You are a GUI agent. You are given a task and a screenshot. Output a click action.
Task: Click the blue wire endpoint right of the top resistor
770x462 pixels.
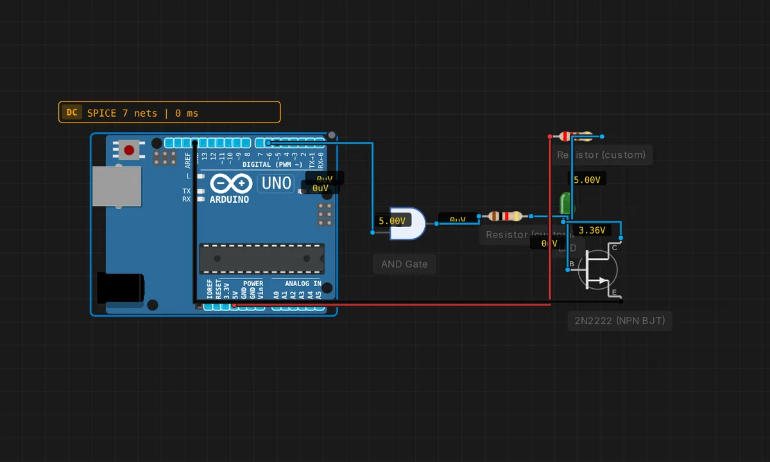(x=603, y=136)
